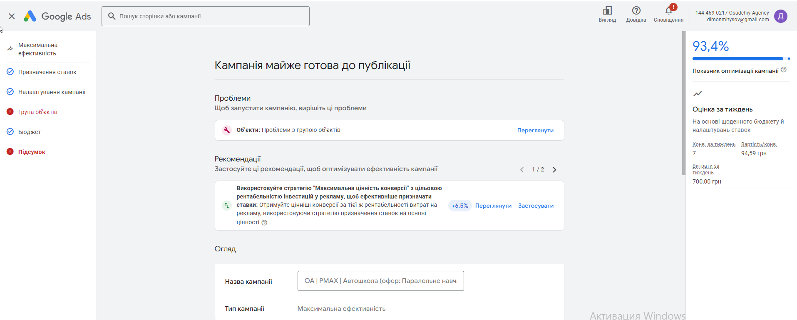Click the optimization score progress bar
The width and height of the screenshot is (797, 320).
click(x=738, y=59)
